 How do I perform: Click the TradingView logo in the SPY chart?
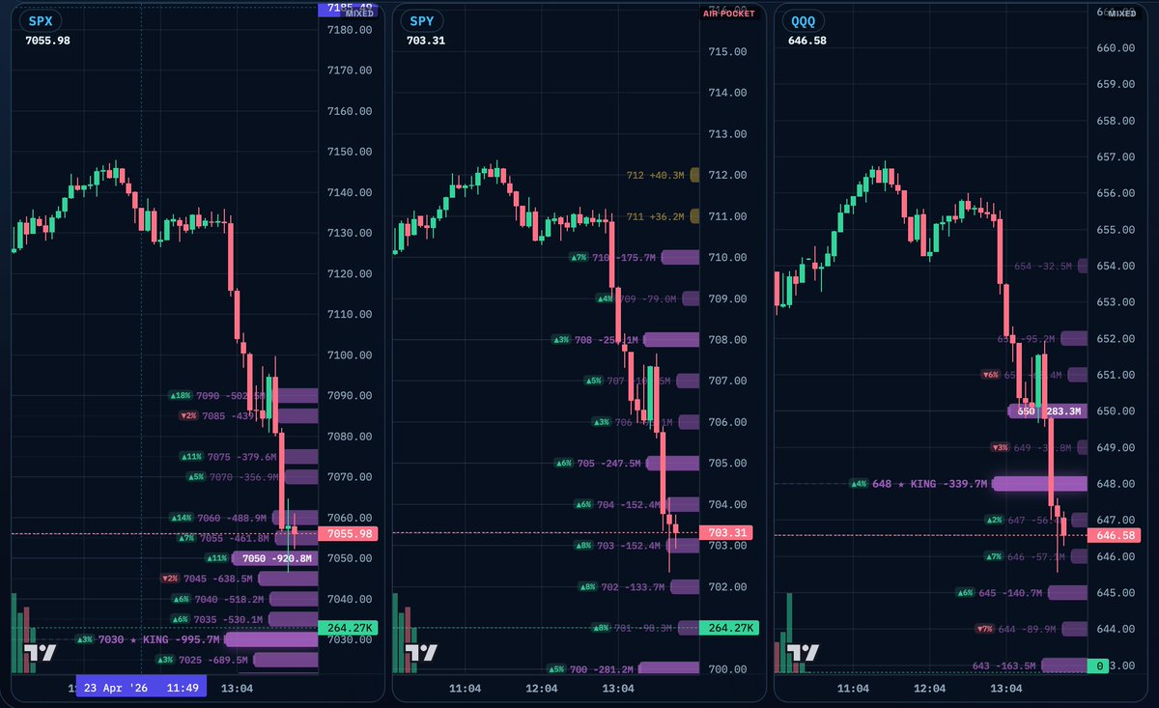(421, 652)
